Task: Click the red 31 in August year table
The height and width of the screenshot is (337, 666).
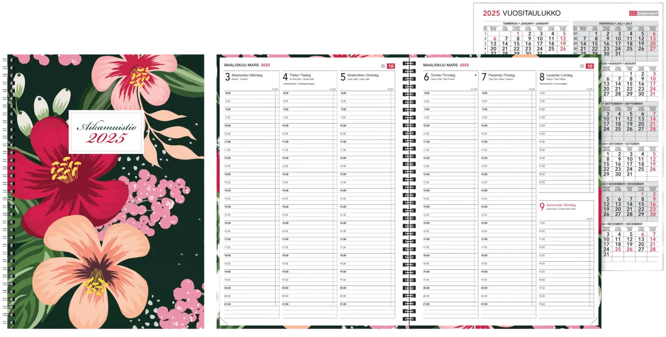Action: coord(653,94)
